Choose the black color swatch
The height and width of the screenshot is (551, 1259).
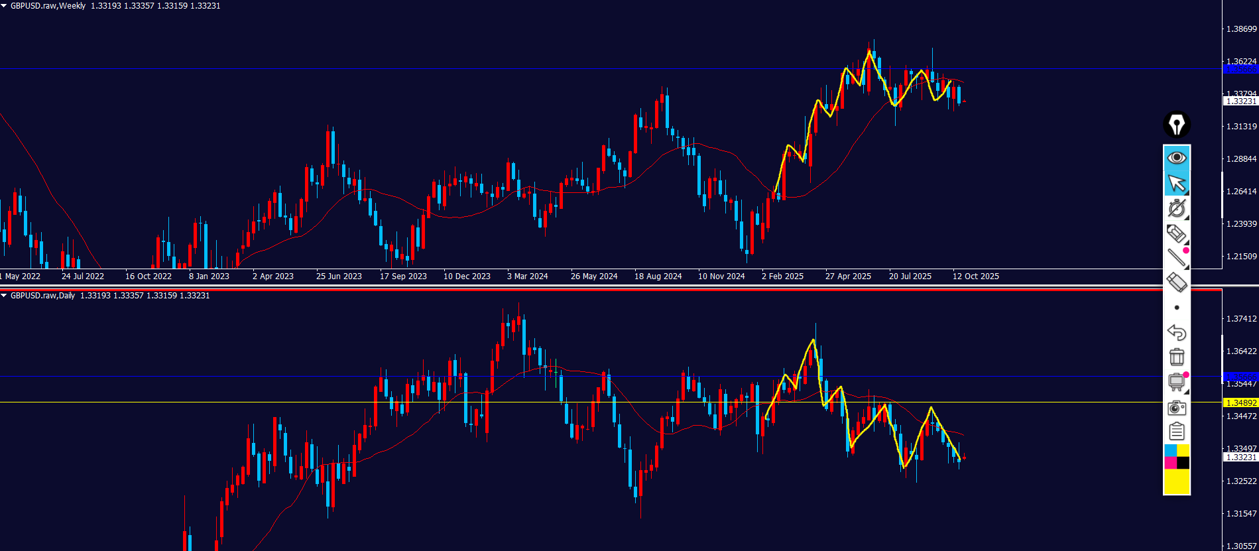tap(1183, 463)
